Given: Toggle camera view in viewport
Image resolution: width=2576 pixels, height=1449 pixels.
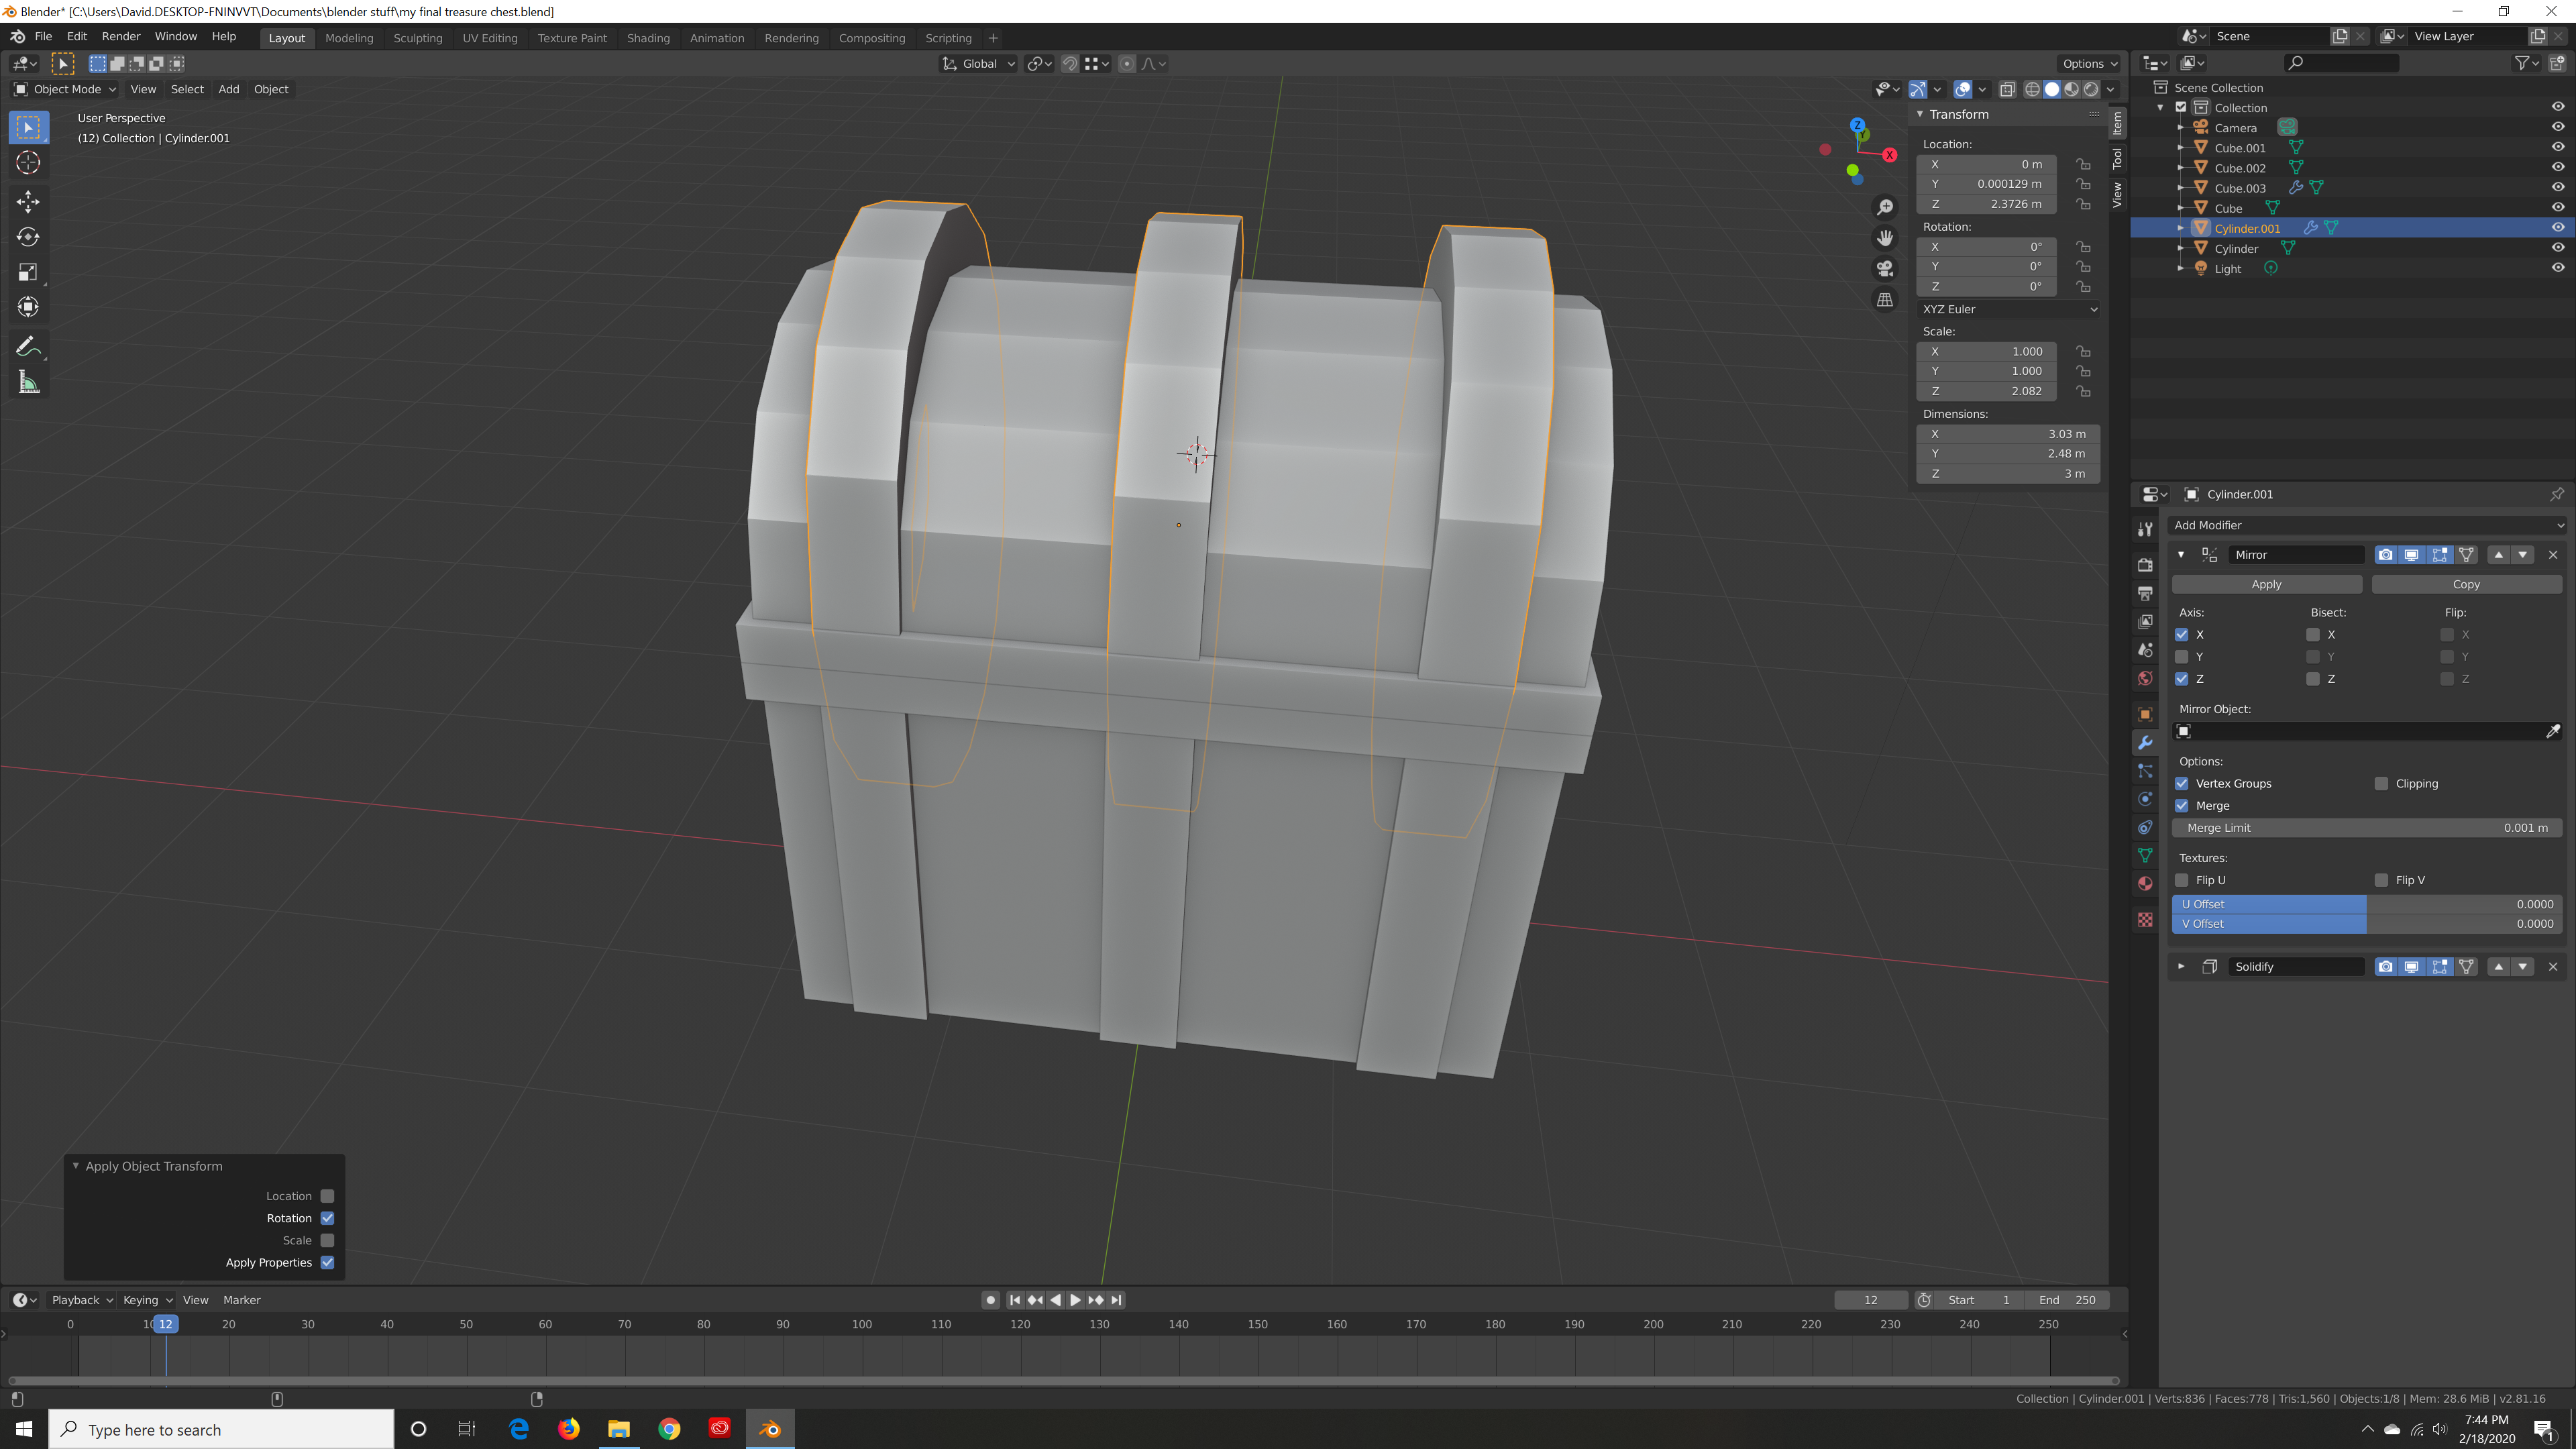Looking at the screenshot, I should click(x=1885, y=268).
